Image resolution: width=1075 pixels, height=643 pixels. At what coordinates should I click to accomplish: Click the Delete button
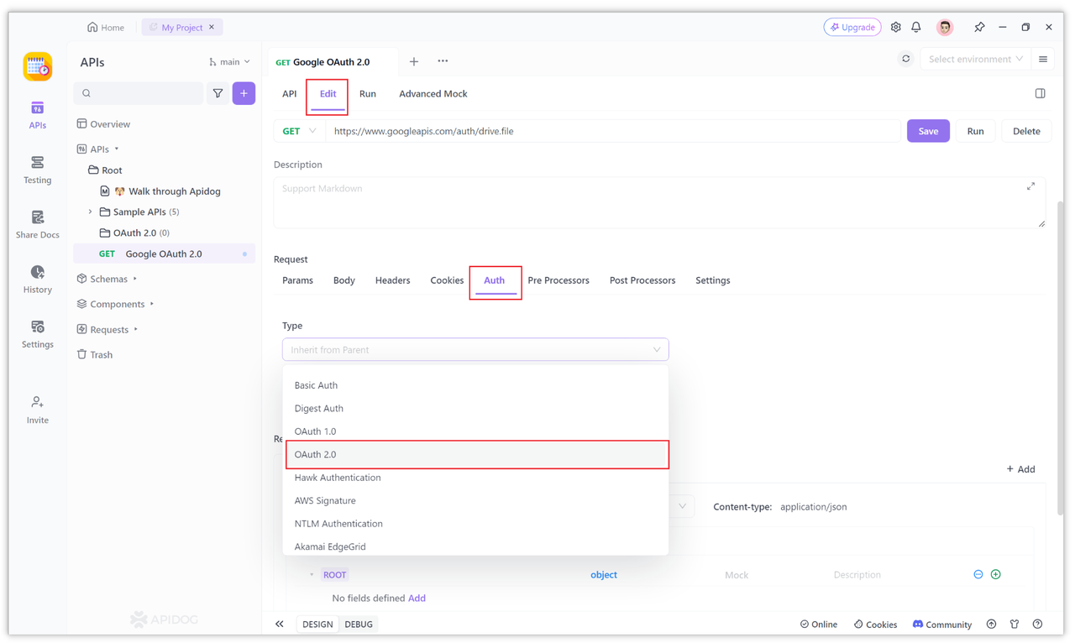pos(1026,131)
